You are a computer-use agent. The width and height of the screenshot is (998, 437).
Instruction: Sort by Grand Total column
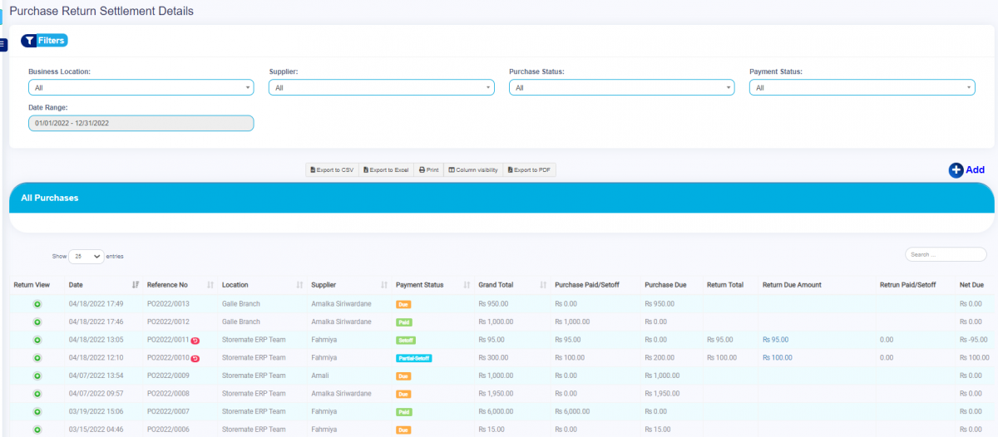coord(512,285)
